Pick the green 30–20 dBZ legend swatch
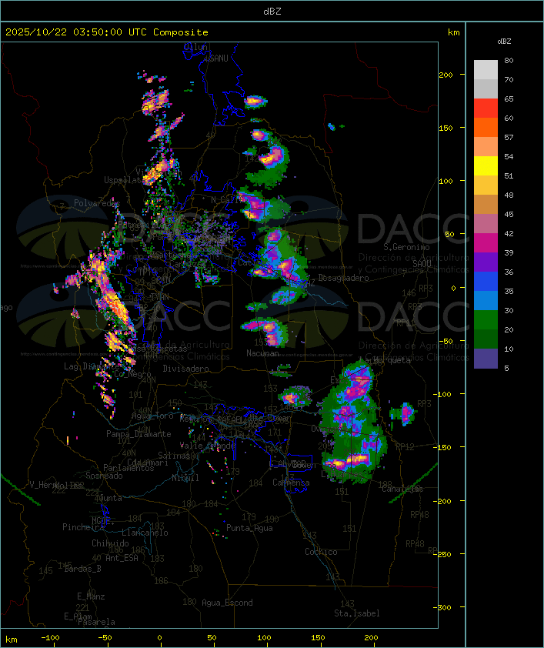The image size is (544, 648). click(x=486, y=319)
